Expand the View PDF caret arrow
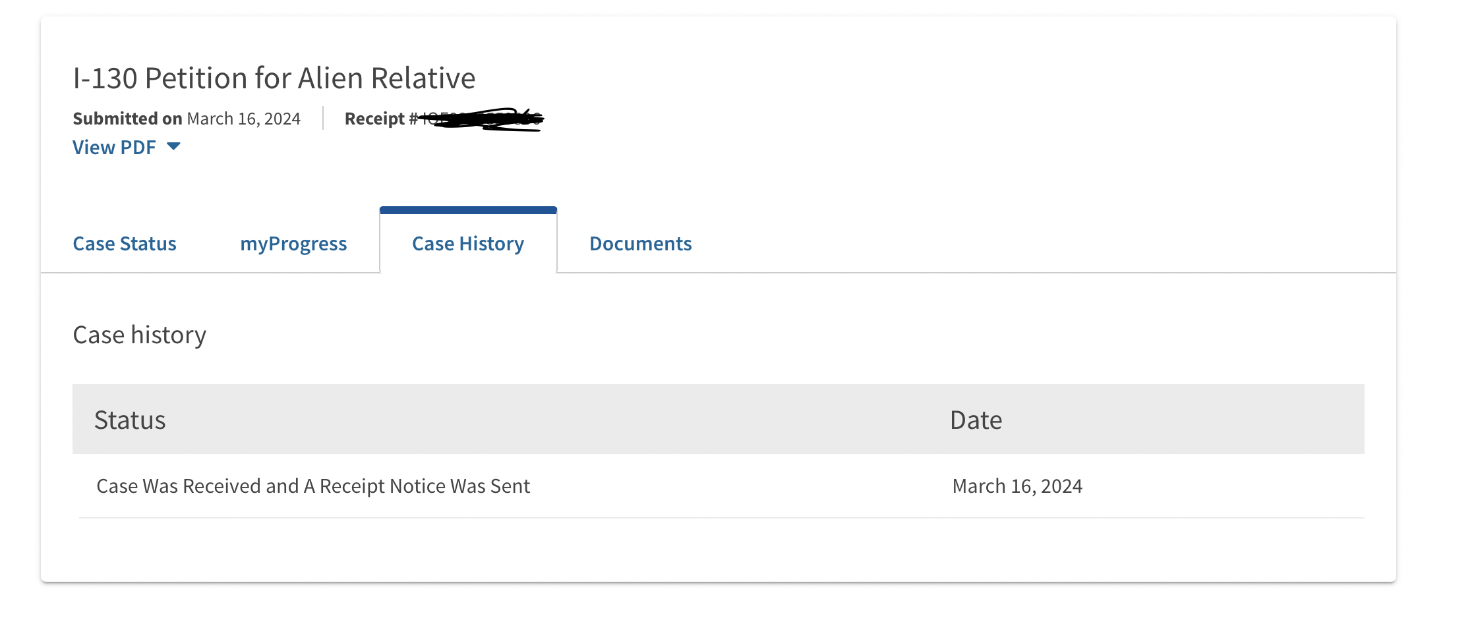The height and width of the screenshot is (618, 1474). tap(173, 146)
